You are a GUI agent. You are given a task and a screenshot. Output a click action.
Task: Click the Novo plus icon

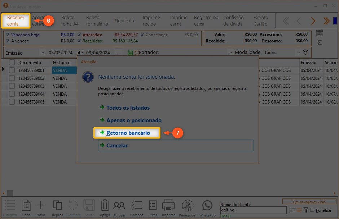click(41, 206)
